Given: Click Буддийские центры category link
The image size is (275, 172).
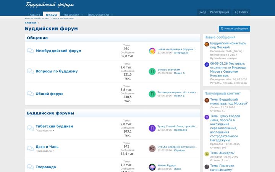Looking at the screenshot, I should pyautogui.click(x=223, y=58).
